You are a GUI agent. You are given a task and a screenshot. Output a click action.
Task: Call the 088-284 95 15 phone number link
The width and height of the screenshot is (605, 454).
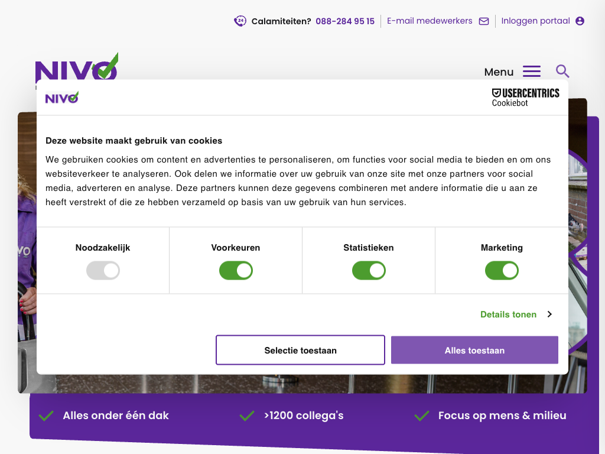344,21
